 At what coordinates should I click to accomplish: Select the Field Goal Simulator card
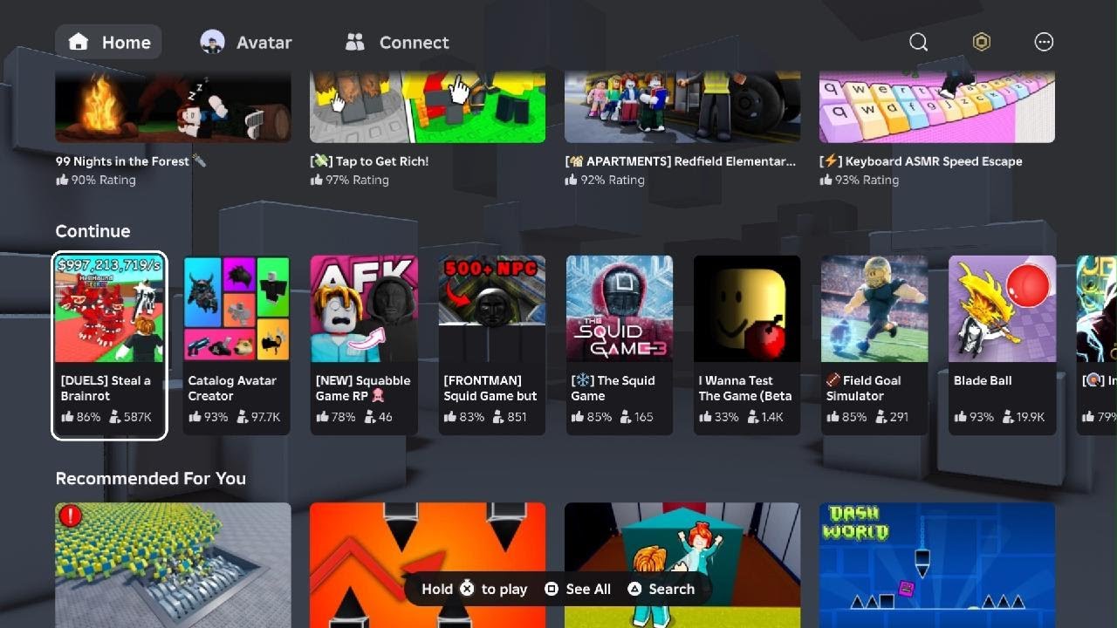pyautogui.click(x=874, y=345)
